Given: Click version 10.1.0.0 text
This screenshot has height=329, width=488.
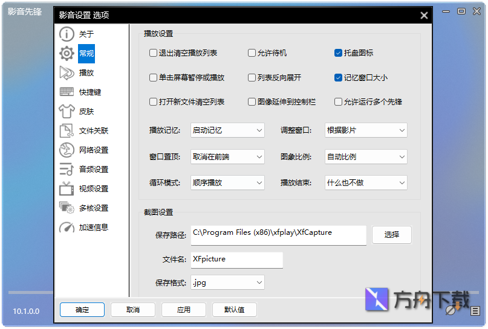Looking at the screenshot, I should (26, 311).
